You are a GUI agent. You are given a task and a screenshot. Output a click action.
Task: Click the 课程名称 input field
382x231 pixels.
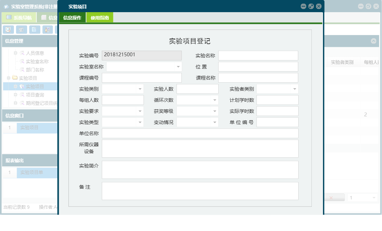(x=258, y=78)
